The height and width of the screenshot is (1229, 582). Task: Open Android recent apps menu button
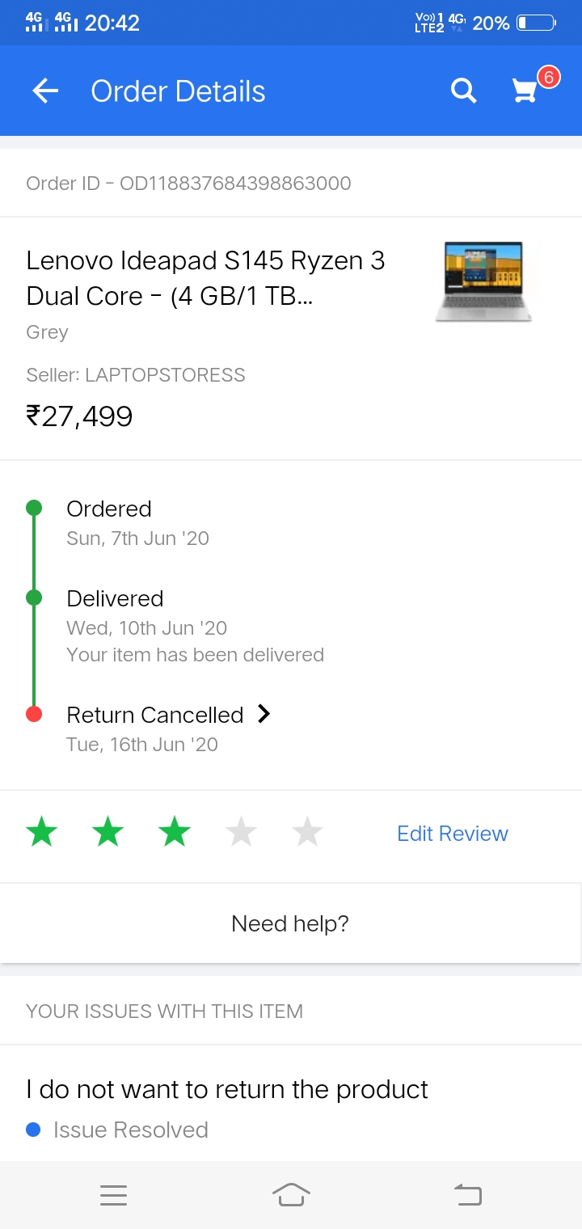(113, 1194)
